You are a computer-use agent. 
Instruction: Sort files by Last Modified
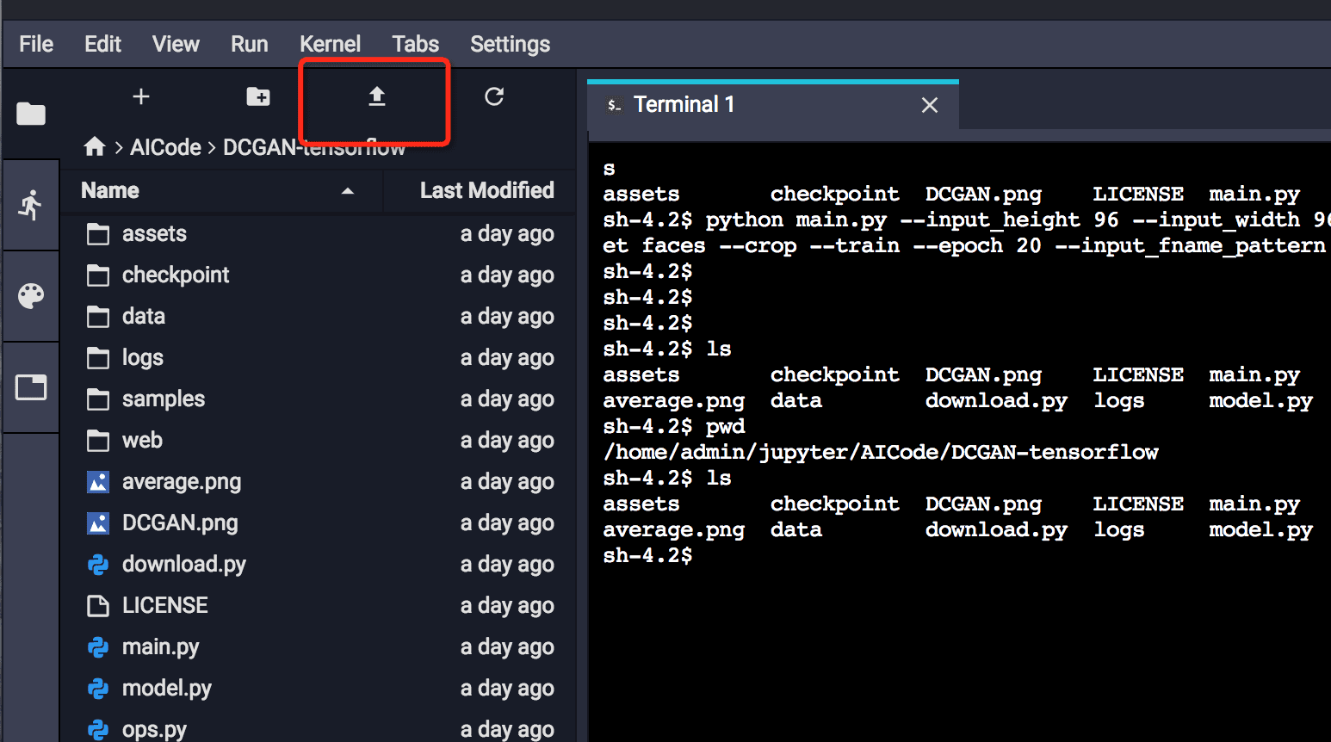486,190
